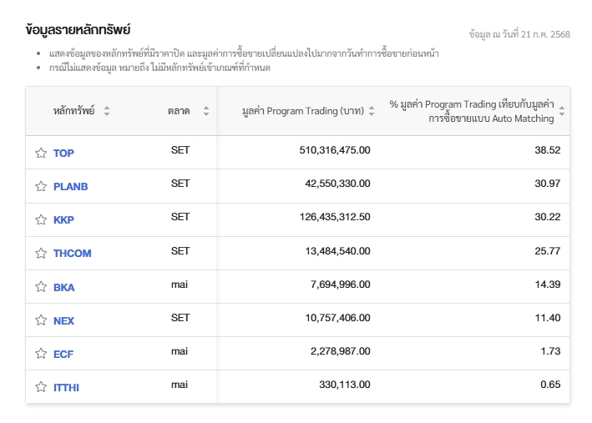Open the KKP security link
The image size is (592, 423).
[x=63, y=220]
